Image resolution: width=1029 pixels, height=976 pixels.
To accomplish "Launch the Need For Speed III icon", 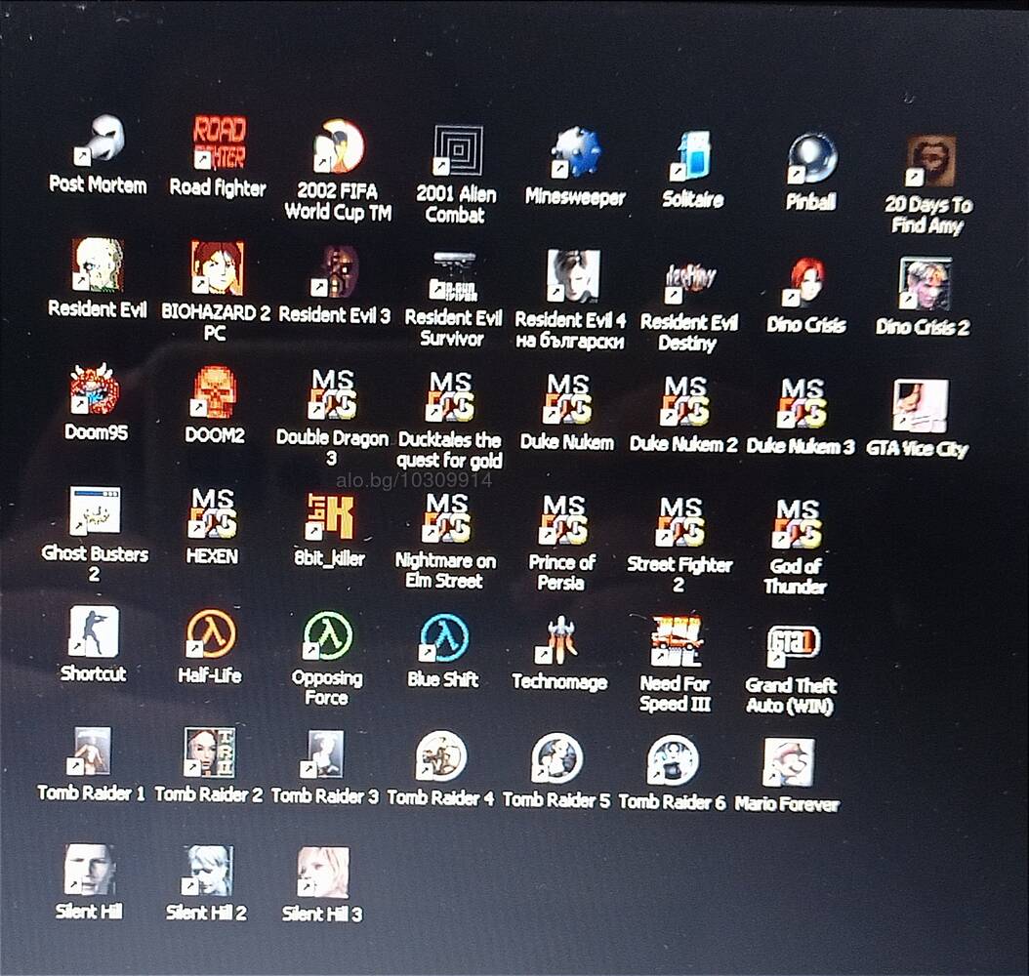I will tap(676, 641).
